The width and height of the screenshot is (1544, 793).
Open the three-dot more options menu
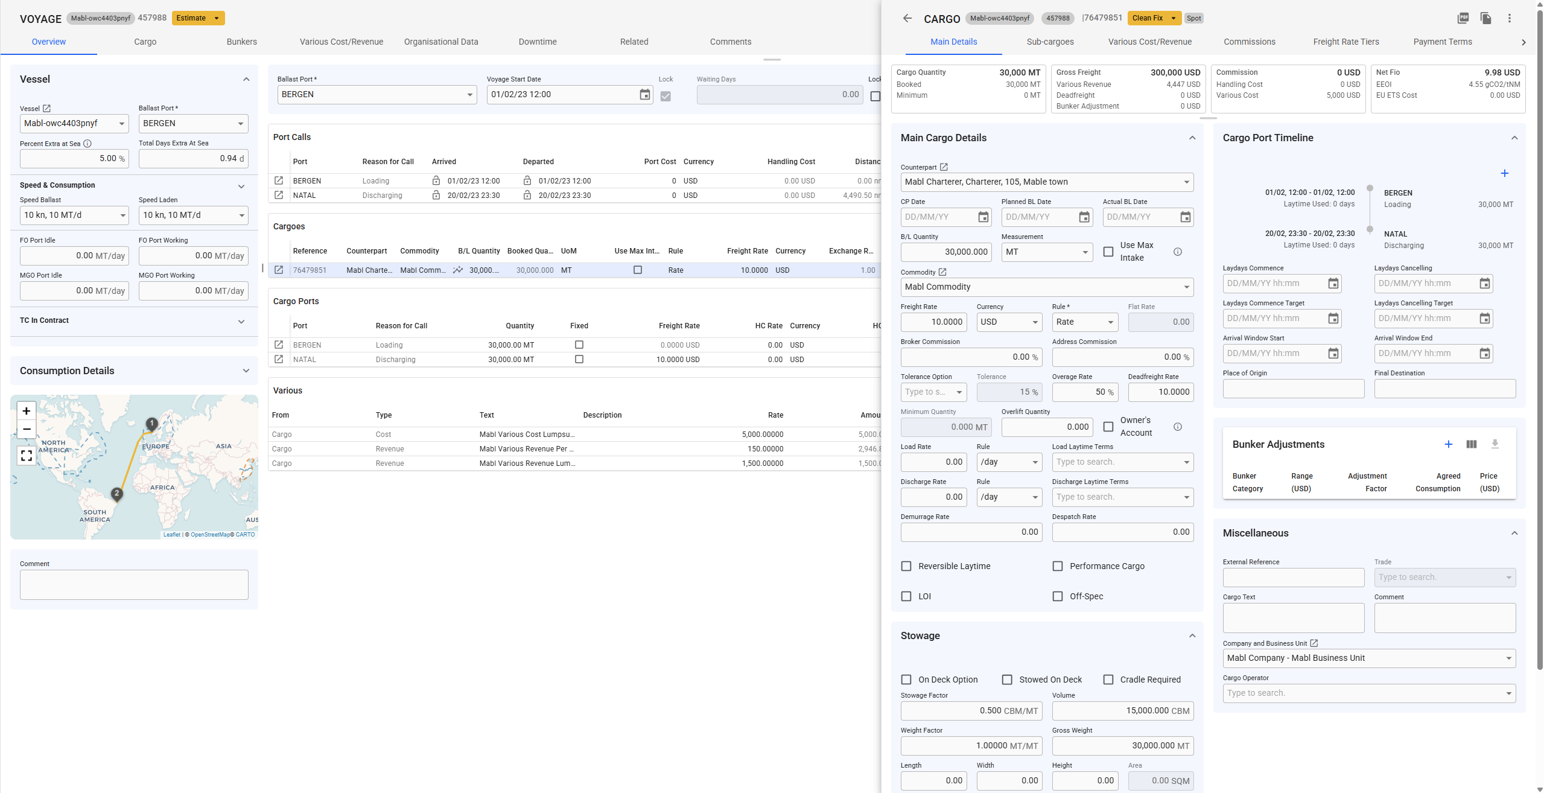click(1509, 18)
